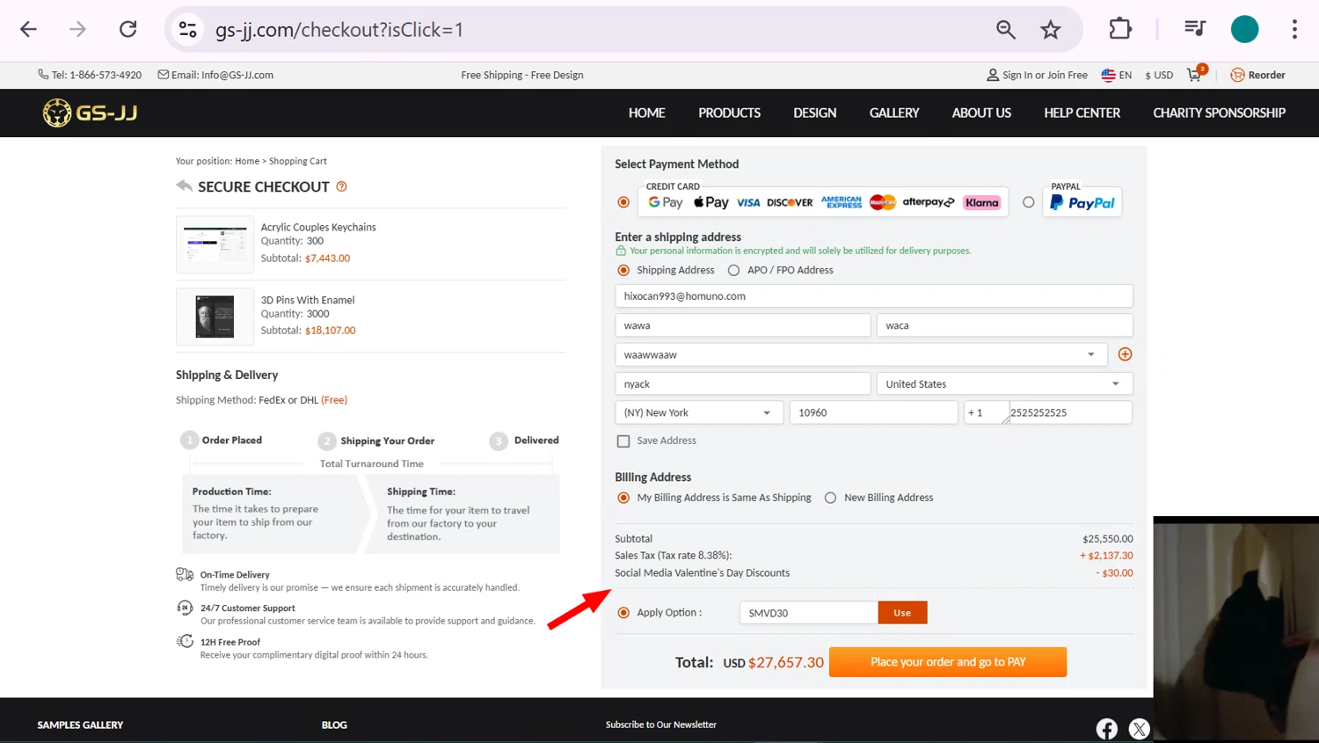Click the email field hixocan993@homuno.com
This screenshot has width=1319, height=743.
point(874,296)
